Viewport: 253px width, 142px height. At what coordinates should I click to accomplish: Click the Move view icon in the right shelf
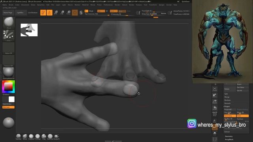point(215,95)
